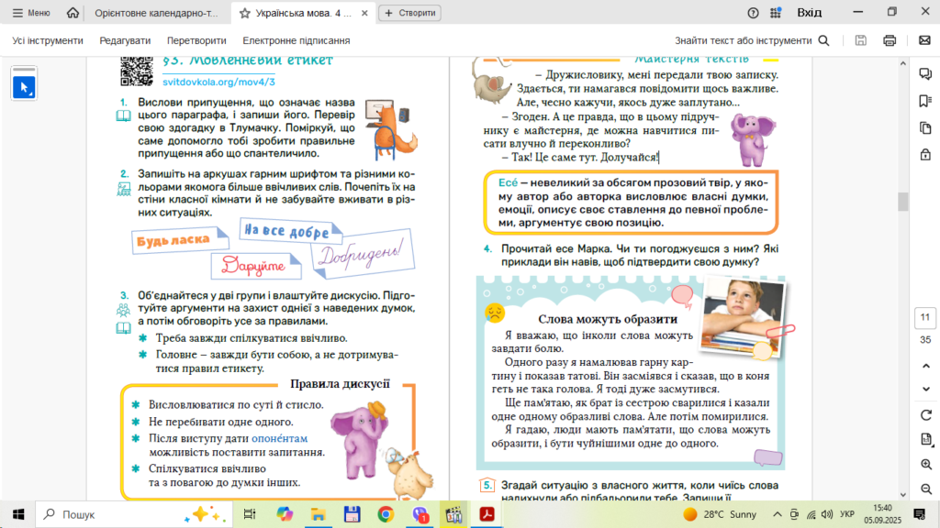Open the svitdovkola.org/mov4/3 link

218,82
